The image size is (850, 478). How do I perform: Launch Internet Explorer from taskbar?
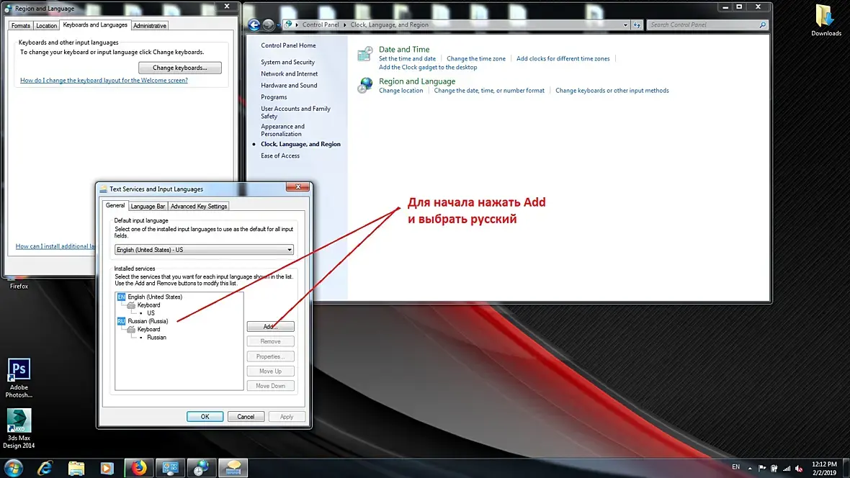point(45,468)
